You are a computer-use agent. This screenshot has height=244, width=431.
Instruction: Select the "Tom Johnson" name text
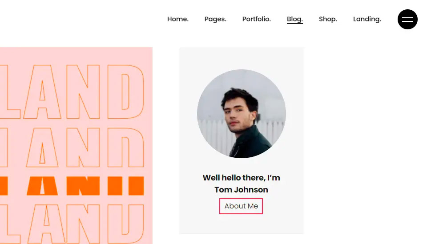[x=241, y=190]
